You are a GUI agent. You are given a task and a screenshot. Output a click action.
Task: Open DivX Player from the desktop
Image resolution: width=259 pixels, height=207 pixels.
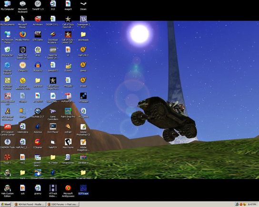point(53,128)
